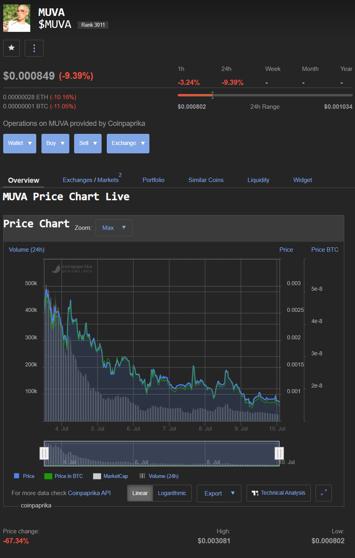Switch chart scale to Linear
Image resolution: width=355 pixels, height=558 pixels.
tap(140, 493)
